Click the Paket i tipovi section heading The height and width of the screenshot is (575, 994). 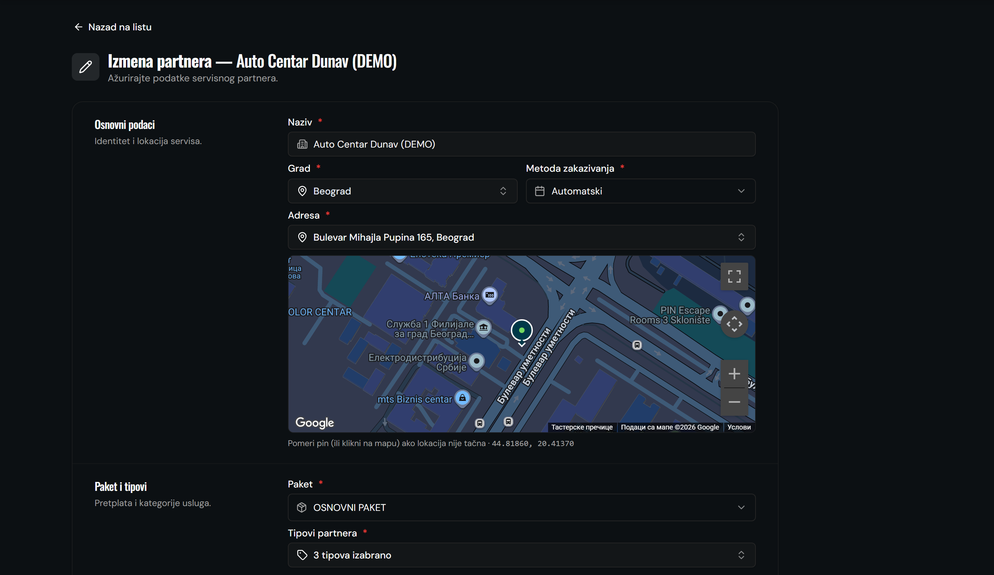pos(121,487)
